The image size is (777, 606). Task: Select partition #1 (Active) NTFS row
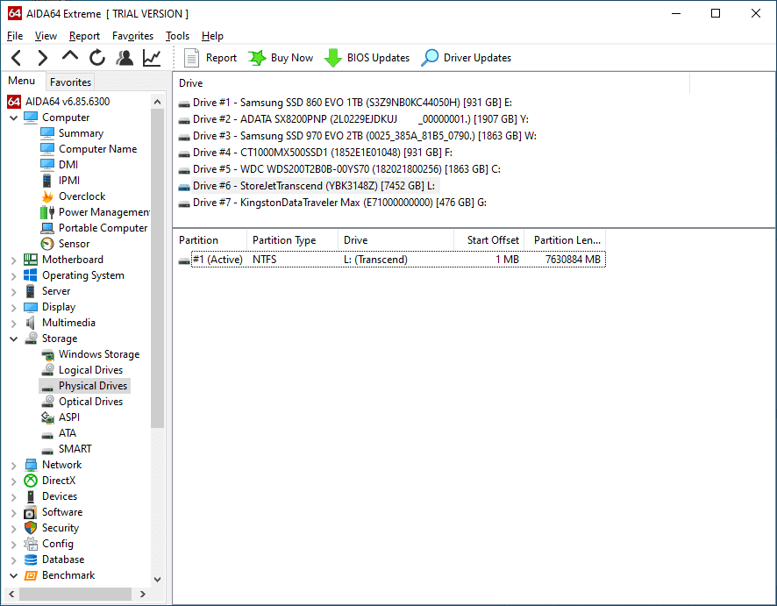pyautogui.click(x=392, y=260)
